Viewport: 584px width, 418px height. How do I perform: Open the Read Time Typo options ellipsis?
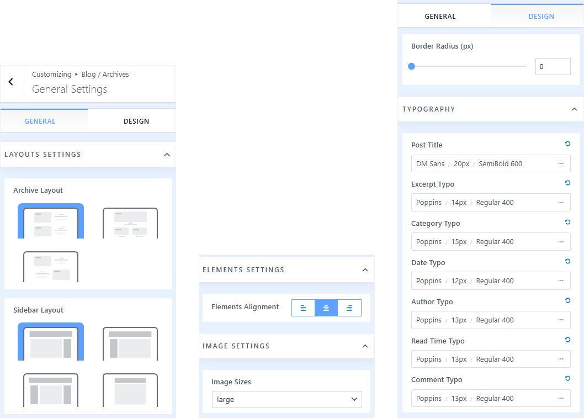[x=561, y=359]
